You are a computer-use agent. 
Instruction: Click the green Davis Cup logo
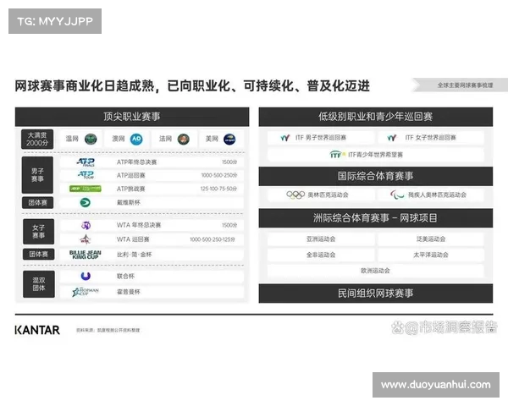(86, 203)
